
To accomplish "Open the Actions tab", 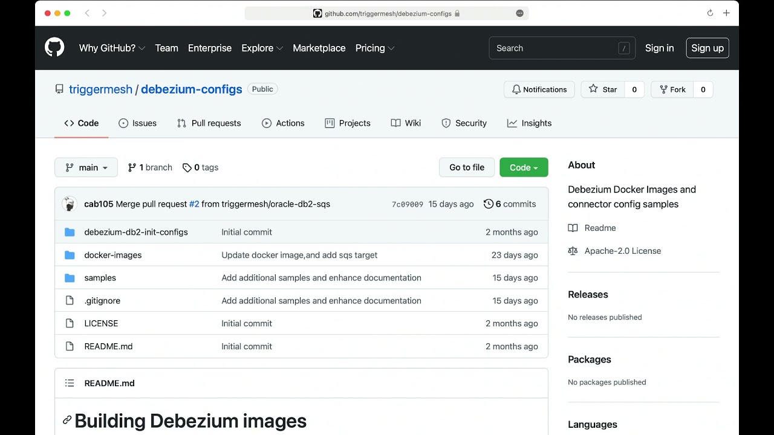I will (283, 123).
